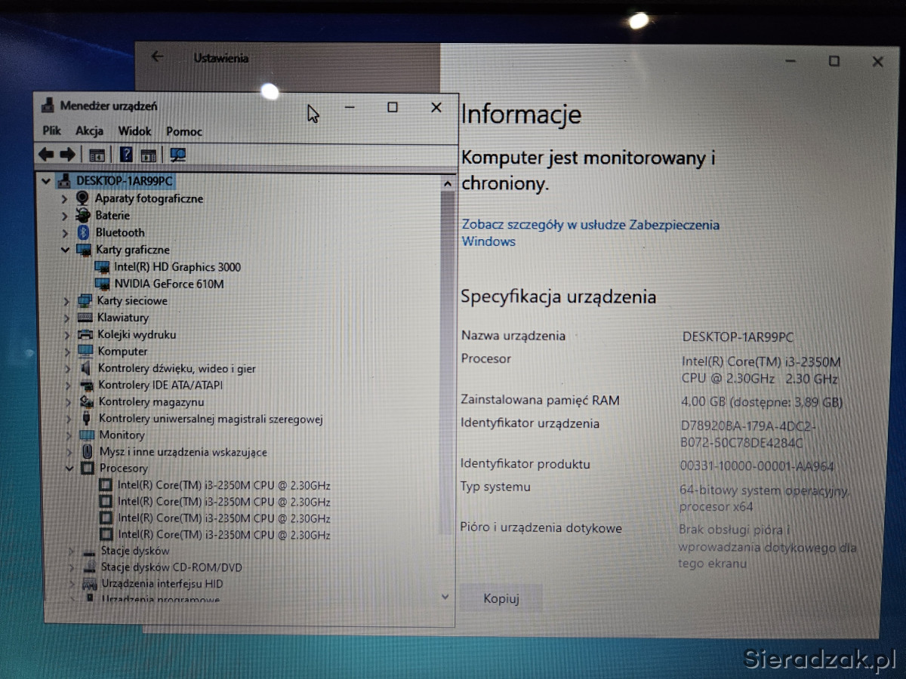Expand the Karty sieciowe category
This screenshot has width=906, height=679.
pos(66,301)
